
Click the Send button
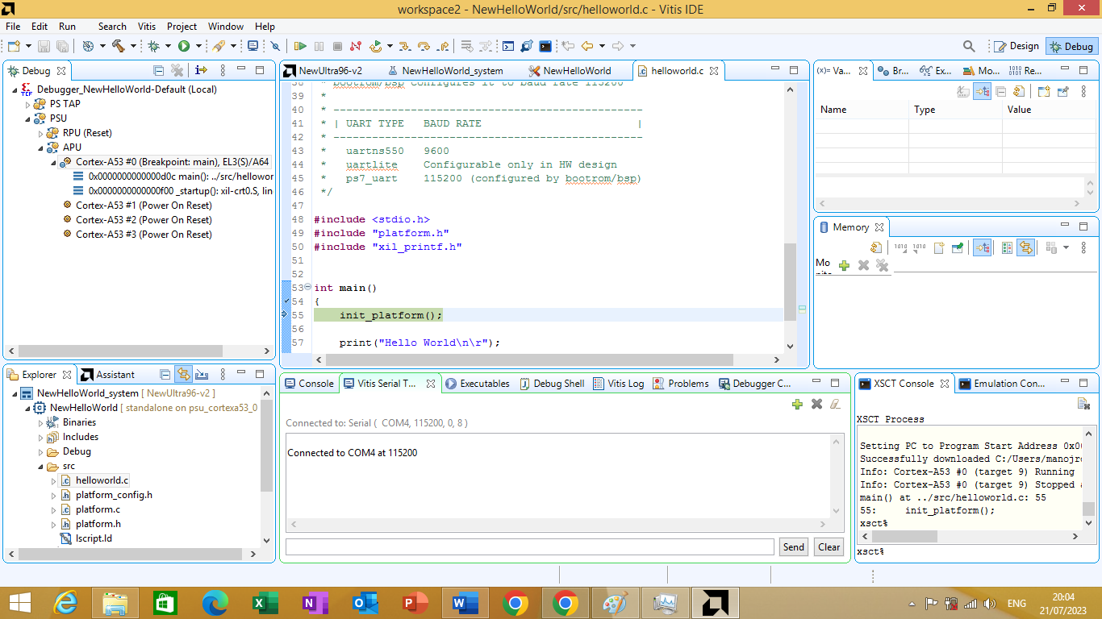[x=794, y=546]
